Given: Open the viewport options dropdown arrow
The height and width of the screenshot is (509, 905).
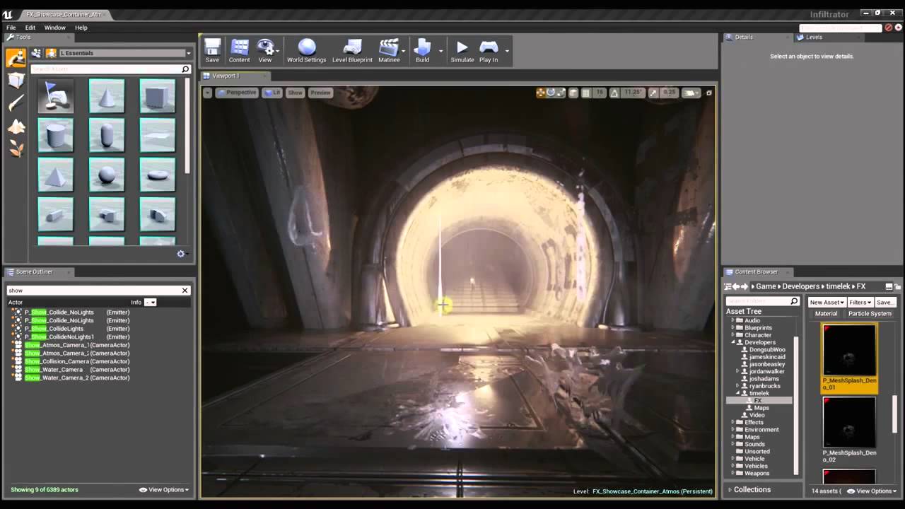Looking at the screenshot, I should click(207, 93).
